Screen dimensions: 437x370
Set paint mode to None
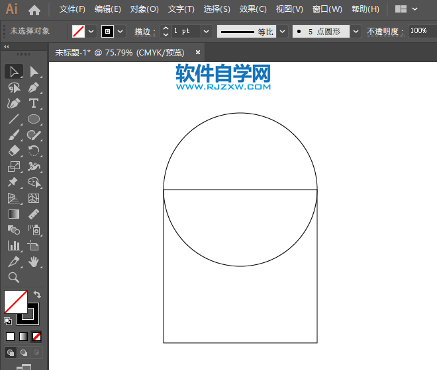pyautogui.click(x=37, y=336)
